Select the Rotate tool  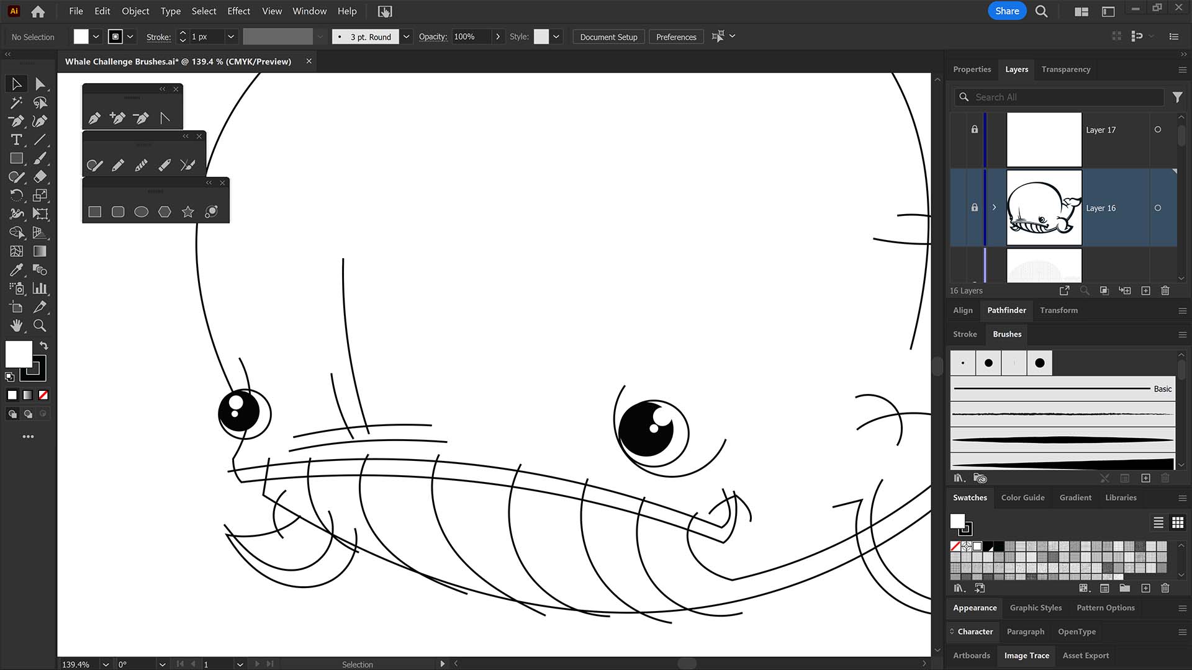tap(16, 195)
